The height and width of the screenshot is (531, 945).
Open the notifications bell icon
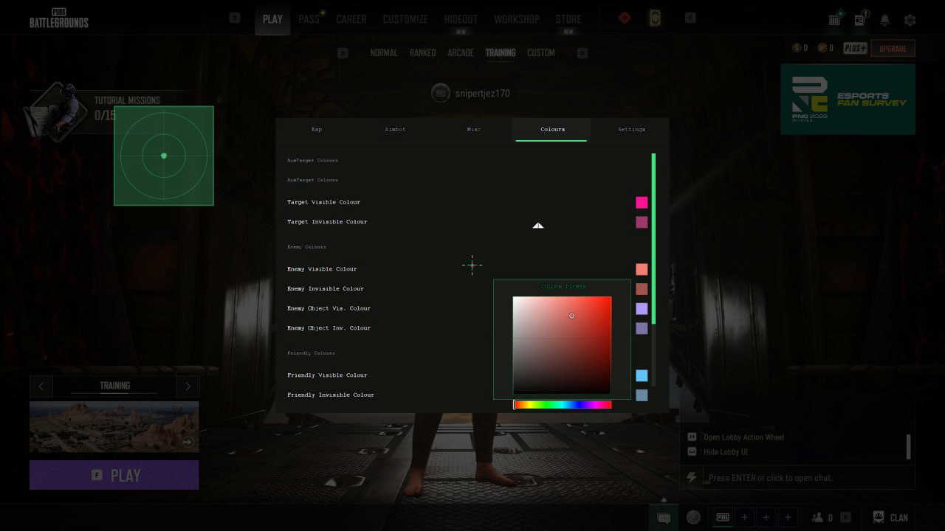(x=884, y=20)
